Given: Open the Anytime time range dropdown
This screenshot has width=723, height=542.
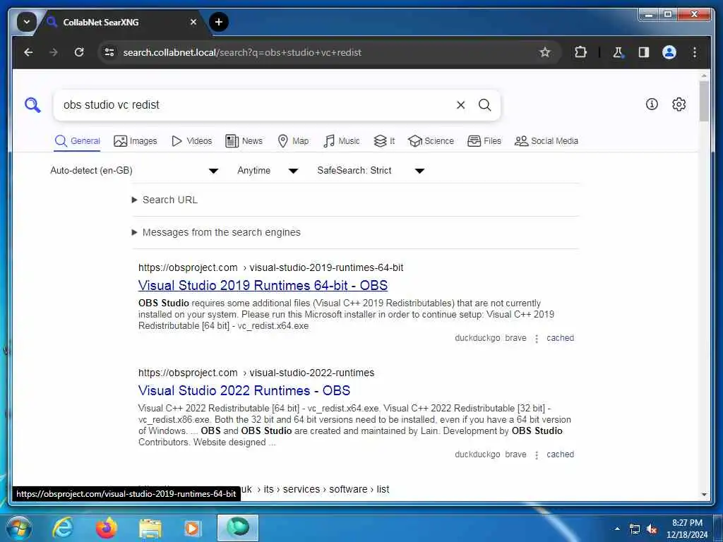Looking at the screenshot, I should point(268,171).
